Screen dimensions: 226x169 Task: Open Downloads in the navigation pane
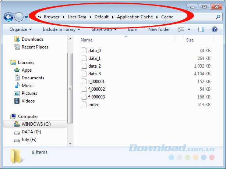point(32,39)
